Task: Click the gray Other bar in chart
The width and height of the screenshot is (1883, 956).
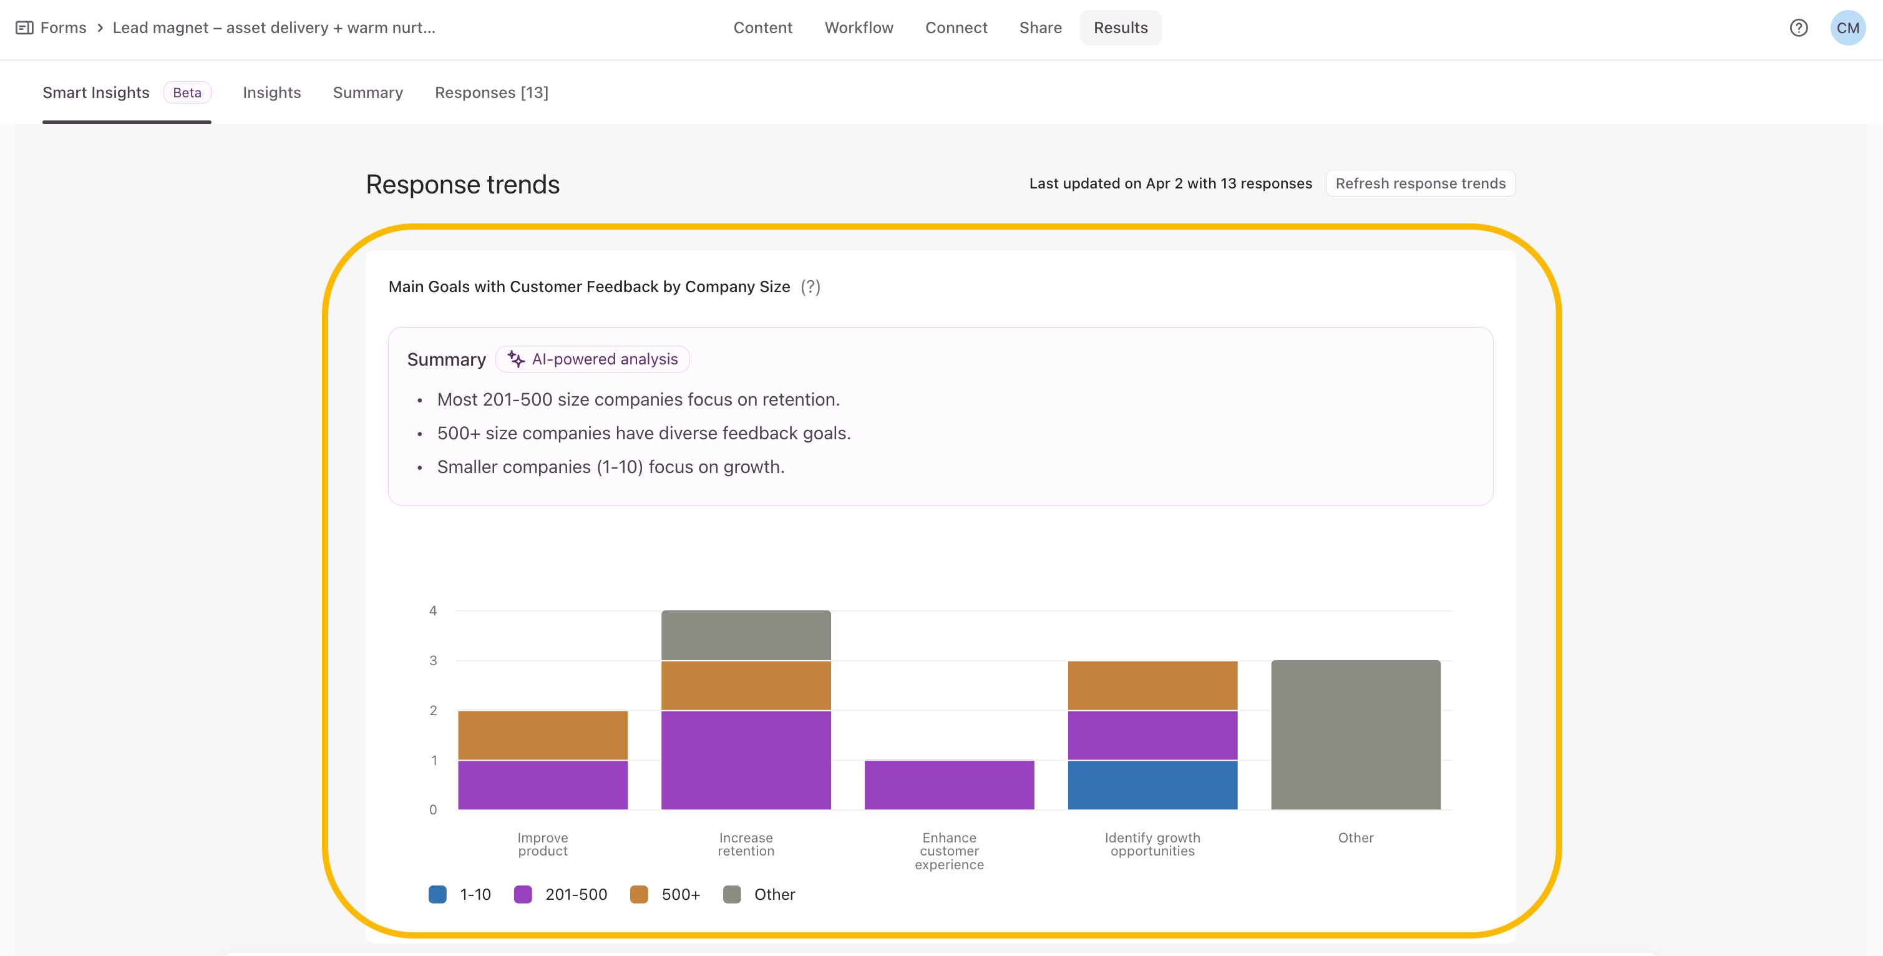Action: (1355, 734)
